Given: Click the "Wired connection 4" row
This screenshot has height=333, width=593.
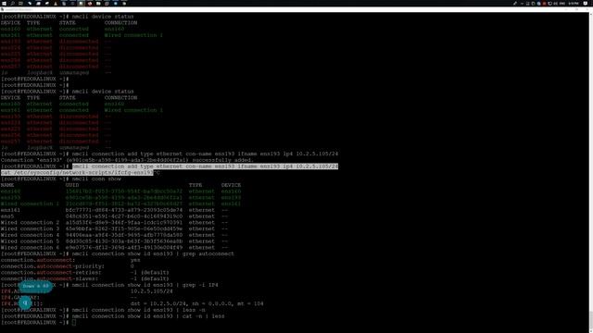Looking at the screenshot, I should (114, 235).
